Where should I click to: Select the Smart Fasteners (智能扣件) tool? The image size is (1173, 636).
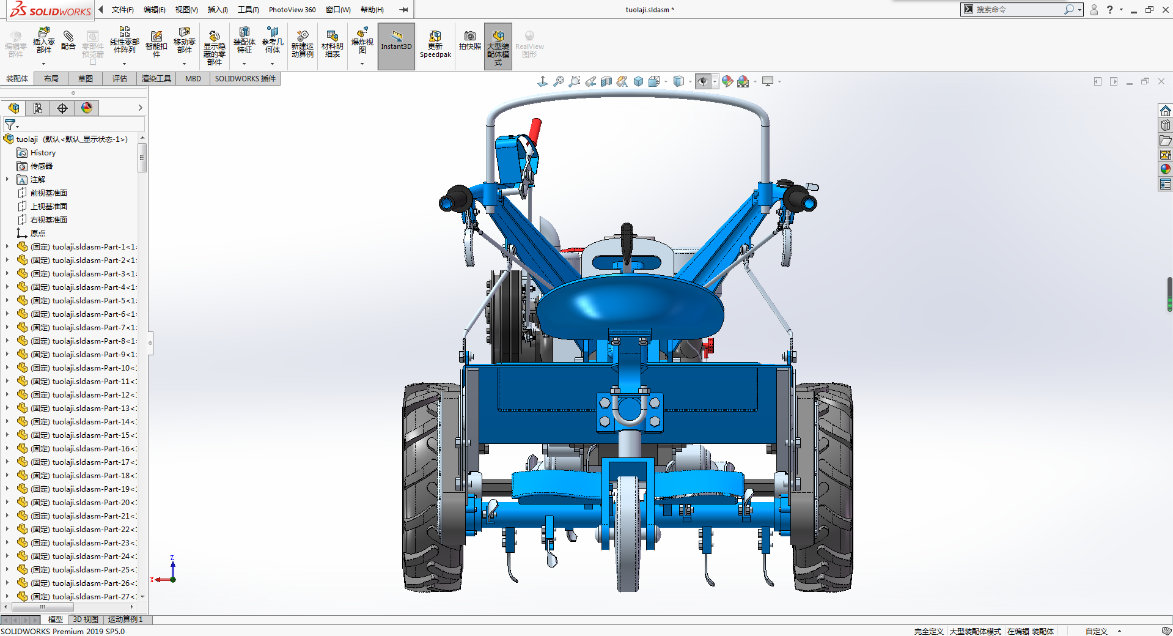click(x=156, y=44)
